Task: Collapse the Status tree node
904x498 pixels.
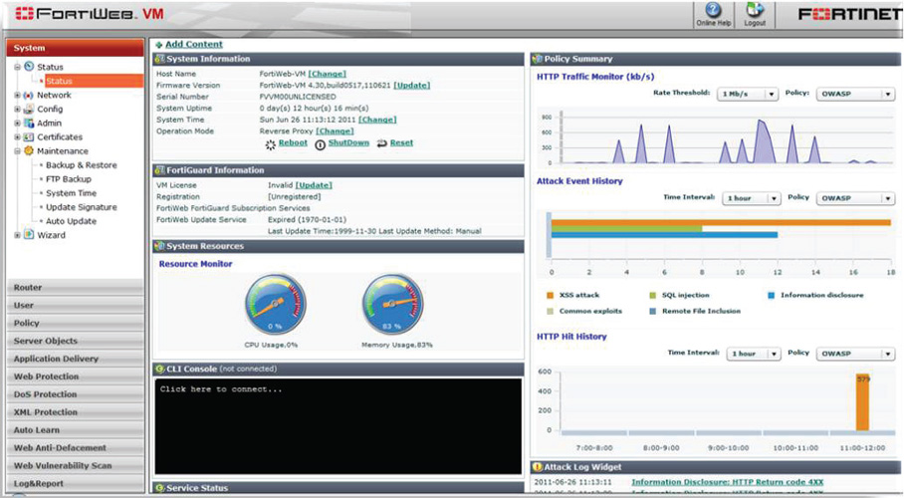Action: [x=17, y=67]
